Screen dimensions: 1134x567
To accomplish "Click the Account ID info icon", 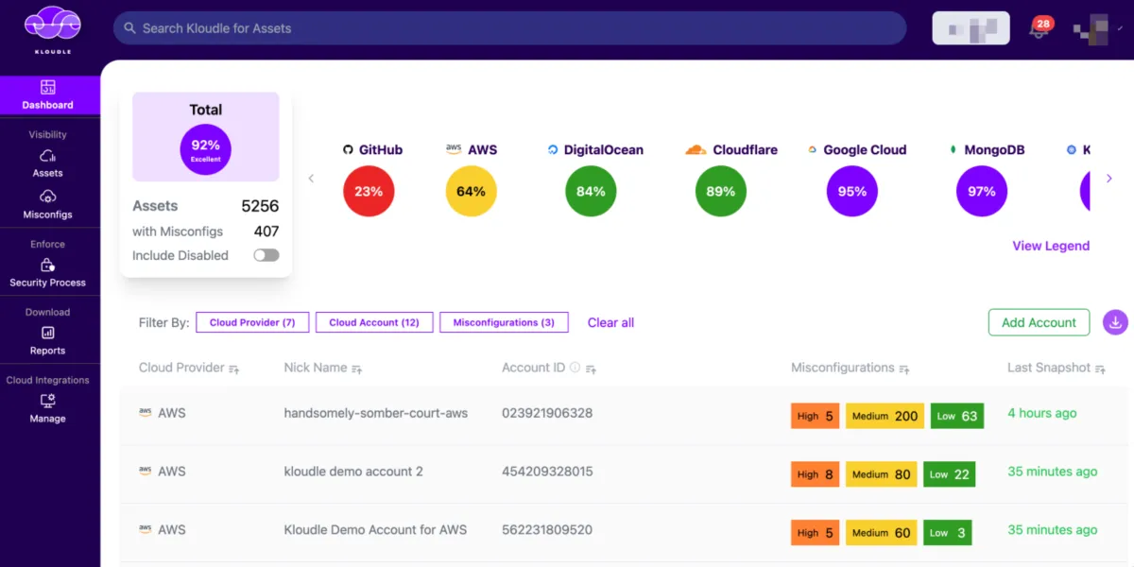I will point(575,368).
